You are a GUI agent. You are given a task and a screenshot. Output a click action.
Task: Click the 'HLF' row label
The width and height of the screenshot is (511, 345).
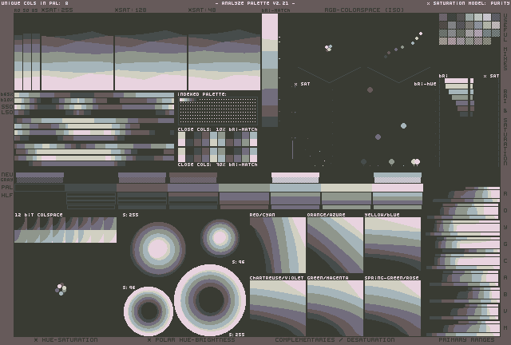tap(7, 196)
